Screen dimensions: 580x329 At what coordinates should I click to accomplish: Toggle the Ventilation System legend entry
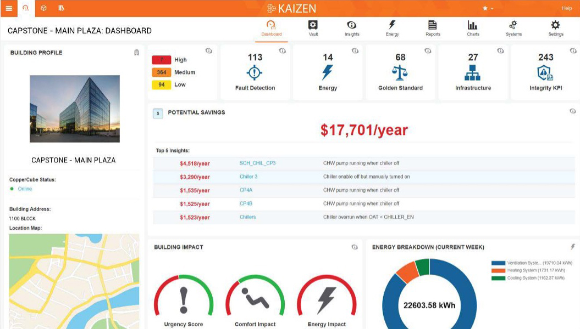pyautogui.click(x=532, y=263)
